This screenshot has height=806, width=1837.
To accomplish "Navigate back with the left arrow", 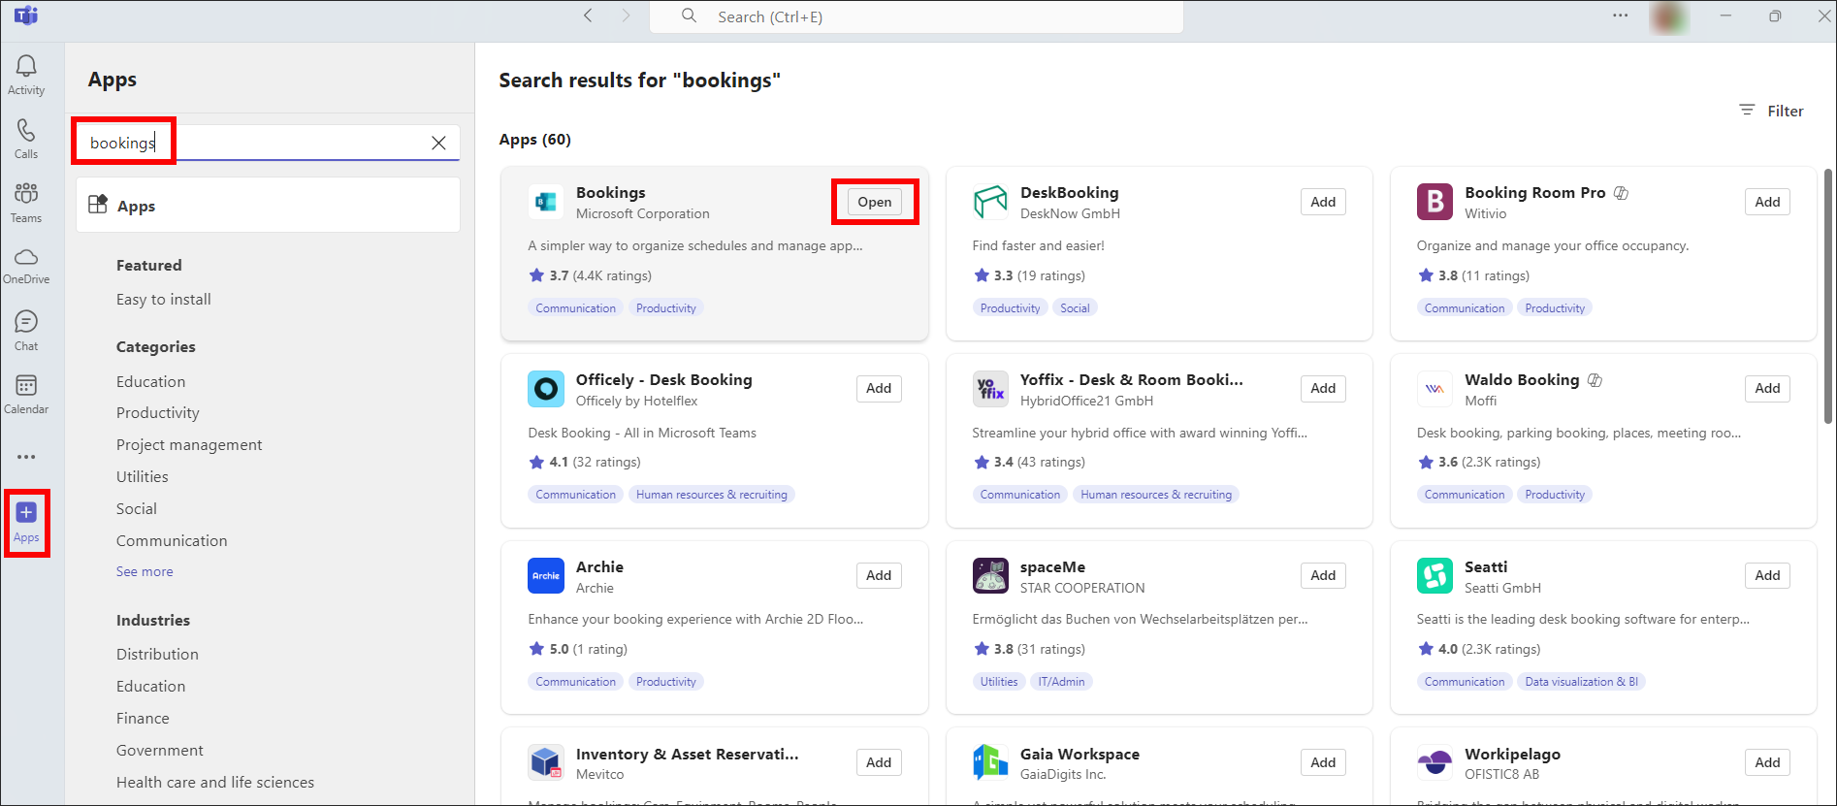I will [x=588, y=16].
